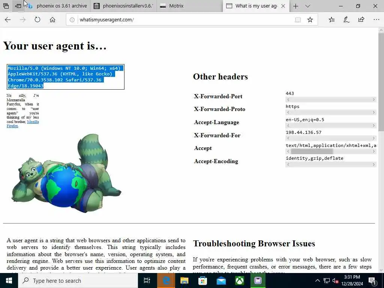This screenshot has height=288, width=384.
Task: Click the browser Back arrow
Action: click(x=8, y=19)
